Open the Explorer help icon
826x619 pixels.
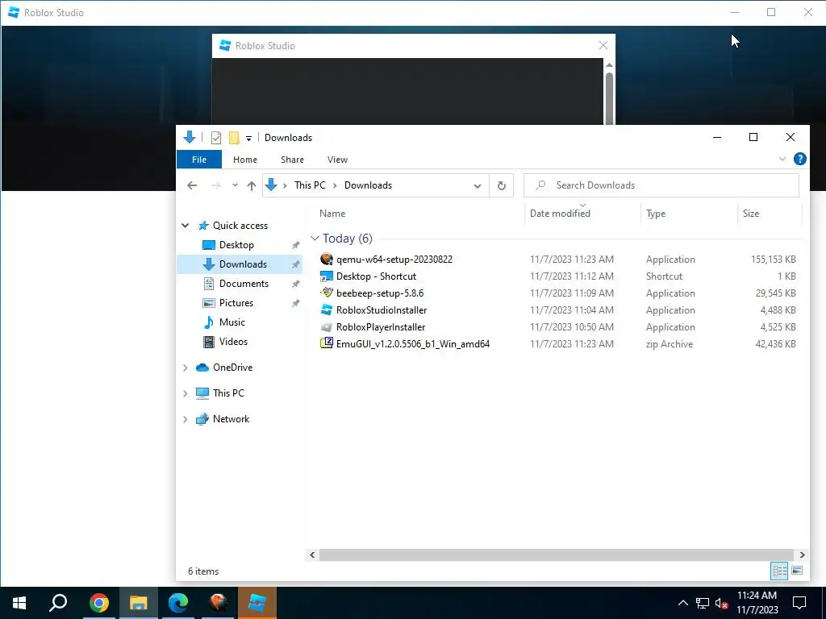(x=799, y=159)
